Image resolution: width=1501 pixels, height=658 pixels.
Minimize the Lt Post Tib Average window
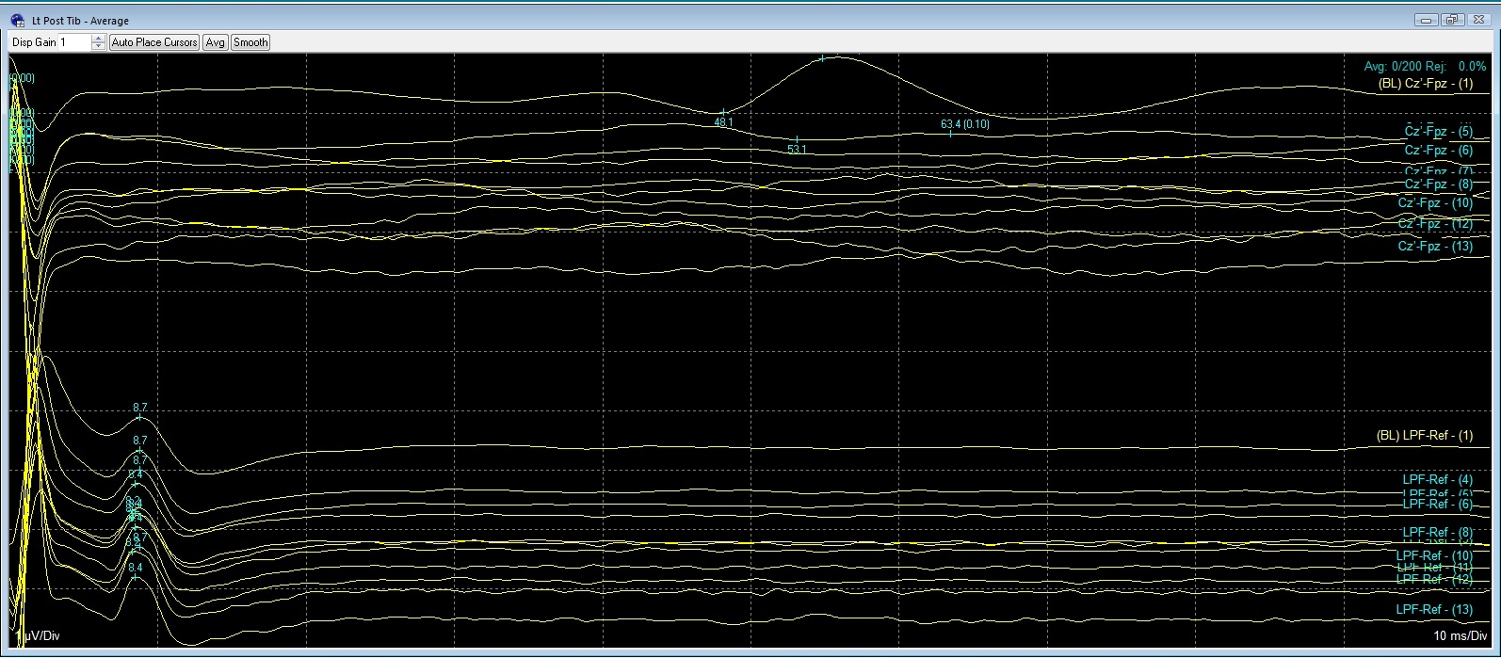point(1428,20)
